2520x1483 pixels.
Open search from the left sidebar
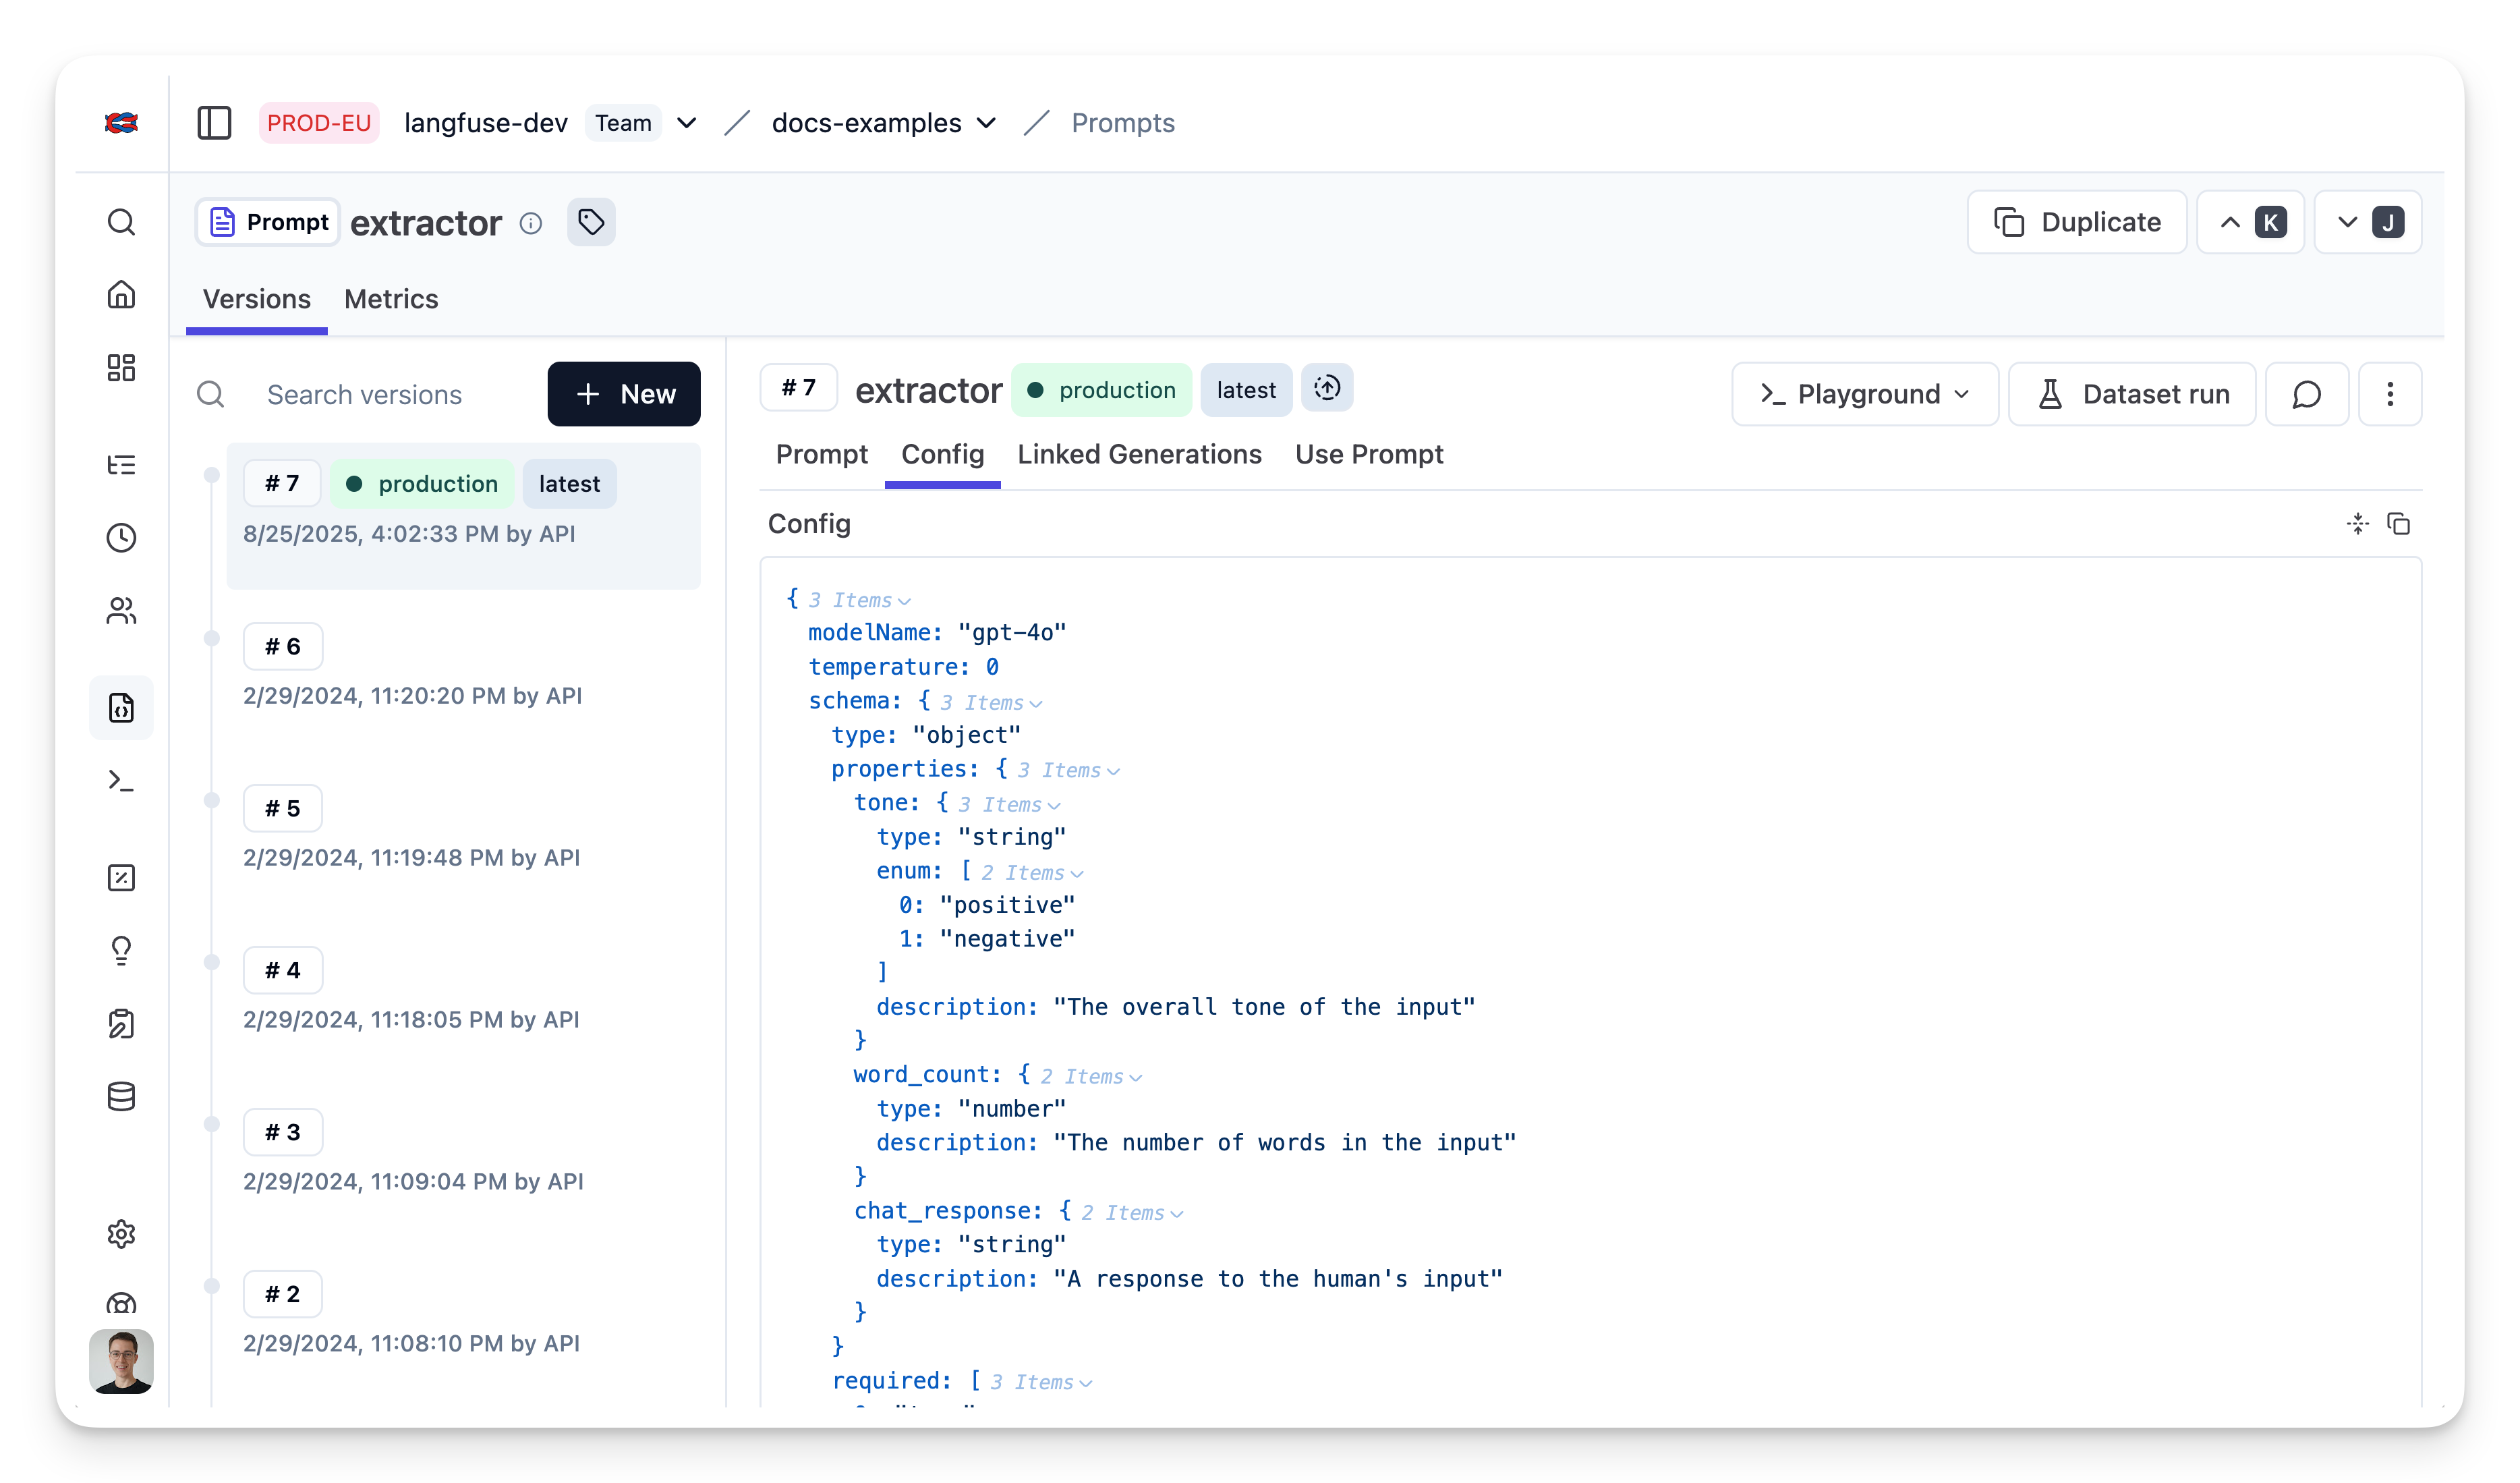tap(121, 222)
